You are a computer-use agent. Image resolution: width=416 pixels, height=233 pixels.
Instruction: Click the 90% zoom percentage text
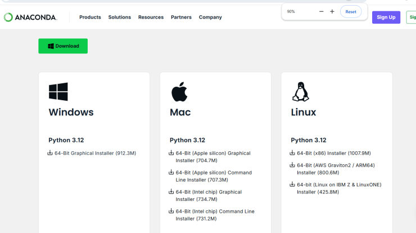click(x=291, y=12)
